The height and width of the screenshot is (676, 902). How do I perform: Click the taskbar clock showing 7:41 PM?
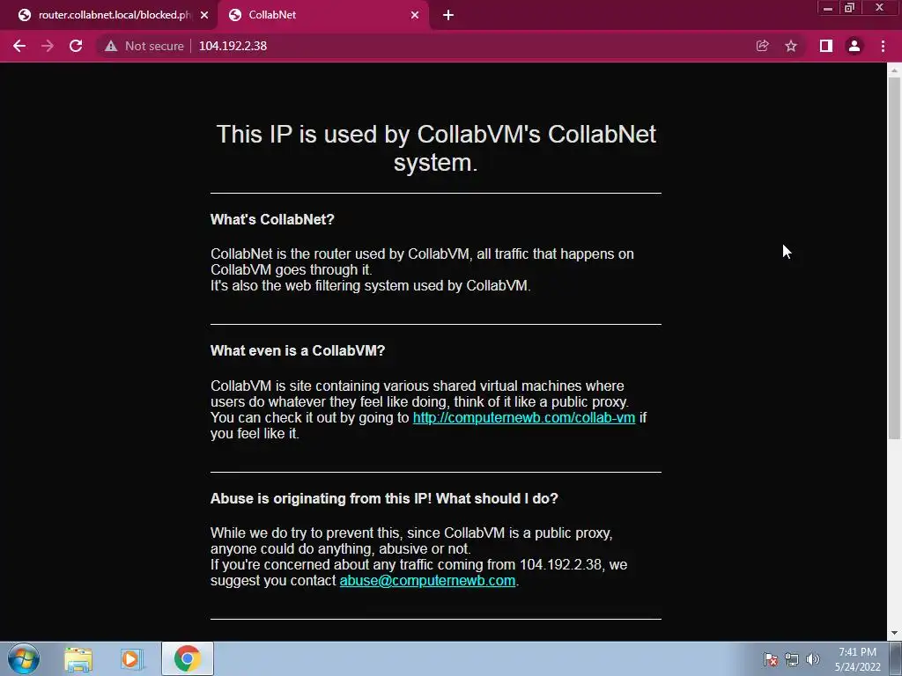[x=857, y=659]
